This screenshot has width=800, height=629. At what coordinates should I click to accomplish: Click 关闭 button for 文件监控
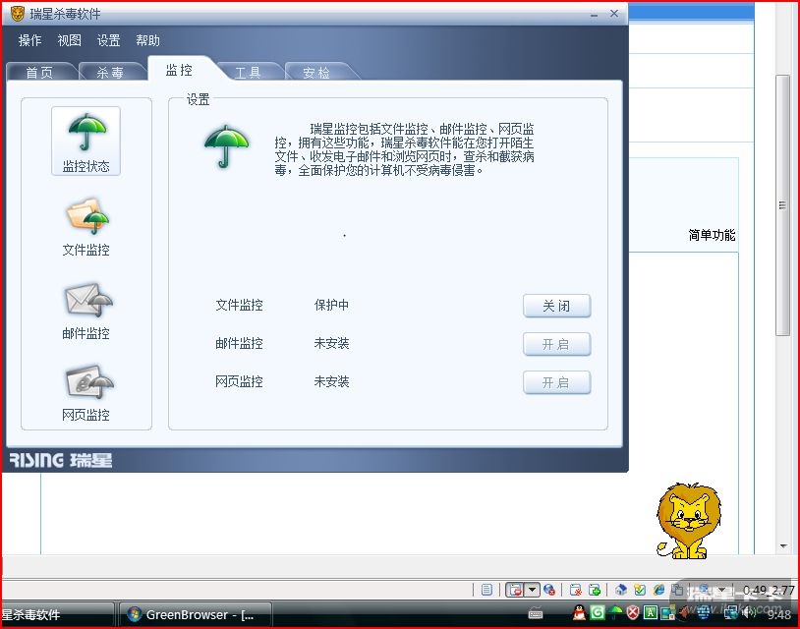click(x=556, y=306)
